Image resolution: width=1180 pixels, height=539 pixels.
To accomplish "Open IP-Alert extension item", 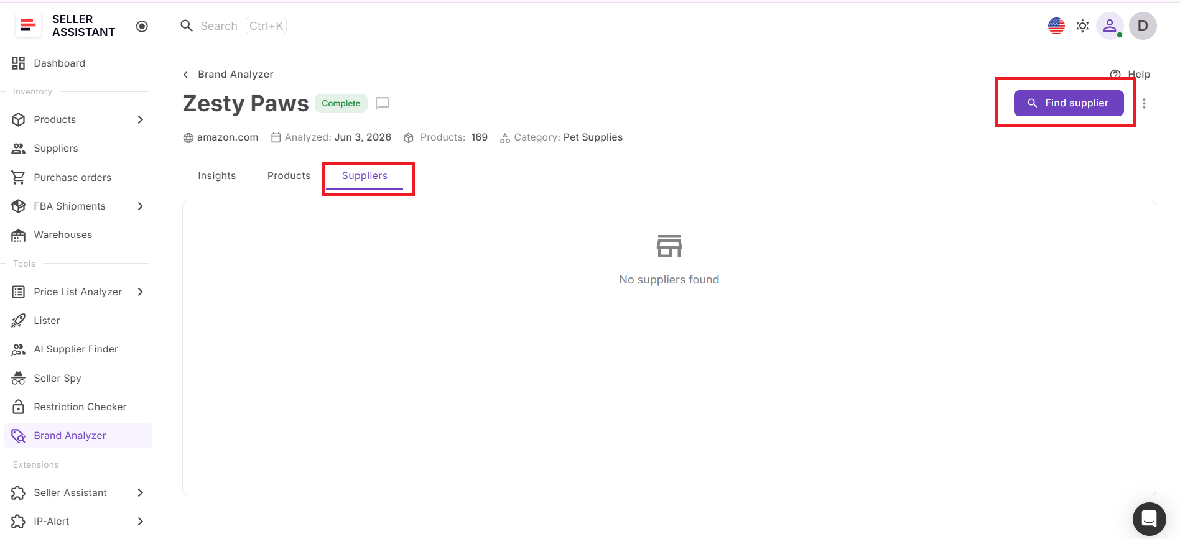I will click(x=52, y=521).
